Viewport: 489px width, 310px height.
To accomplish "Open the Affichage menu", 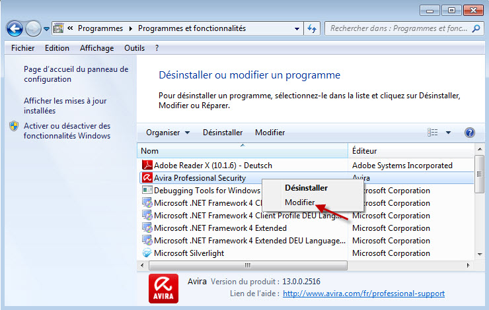I will (96, 48).
